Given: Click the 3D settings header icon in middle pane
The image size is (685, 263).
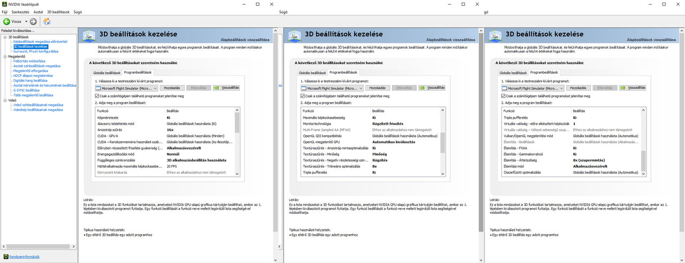Looking at the screenshot, I should pos(294,36).
